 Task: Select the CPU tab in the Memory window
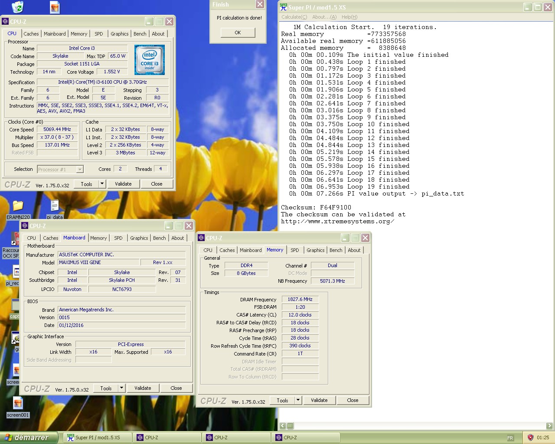point(208,250)
